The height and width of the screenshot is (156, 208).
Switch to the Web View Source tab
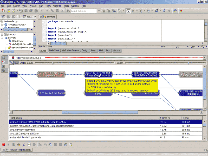point(70,50)
